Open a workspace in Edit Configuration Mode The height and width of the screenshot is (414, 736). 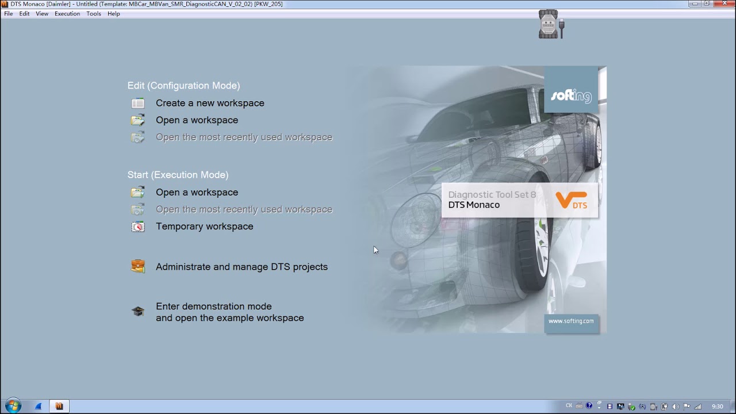tap(197, 120)
